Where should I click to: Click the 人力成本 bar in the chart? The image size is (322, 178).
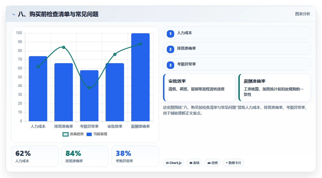[x=38, y=89]
